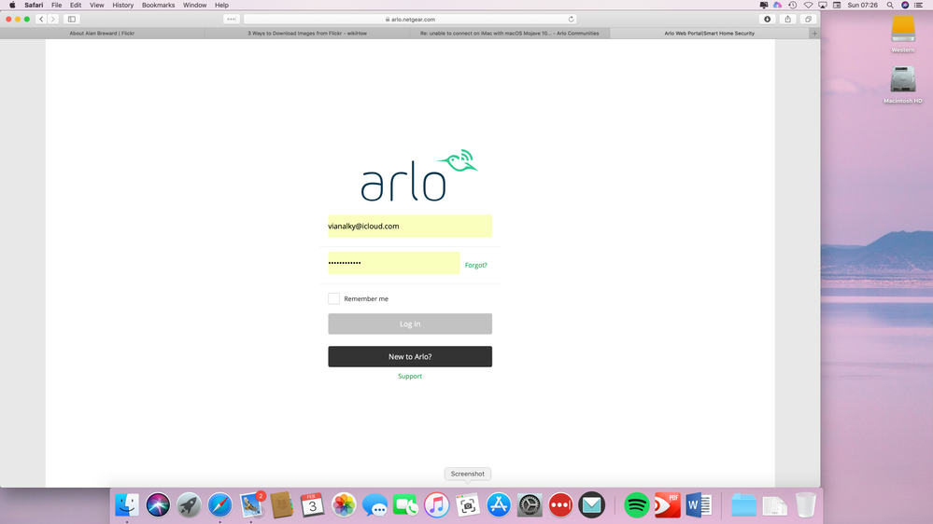Image resolution: width=933 pixels, height=524 pixels.
Task: Click the Sun 07:26 clock
Action: point(863,5)
